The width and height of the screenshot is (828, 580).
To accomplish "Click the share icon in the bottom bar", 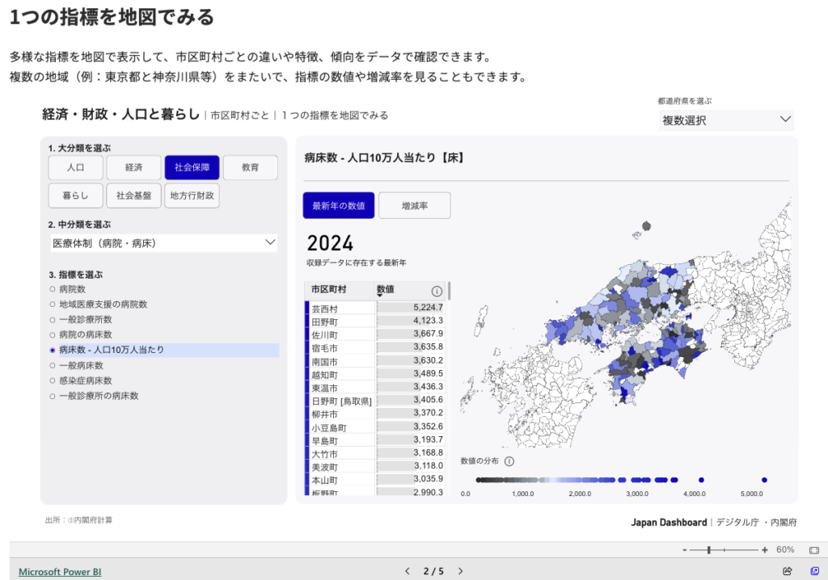I will [x=788, y=571].
